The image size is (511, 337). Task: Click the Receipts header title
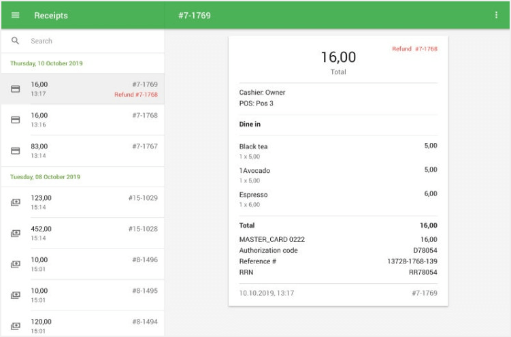51,15
